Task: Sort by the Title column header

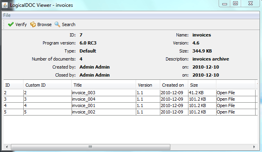Action: pos(104,85)
